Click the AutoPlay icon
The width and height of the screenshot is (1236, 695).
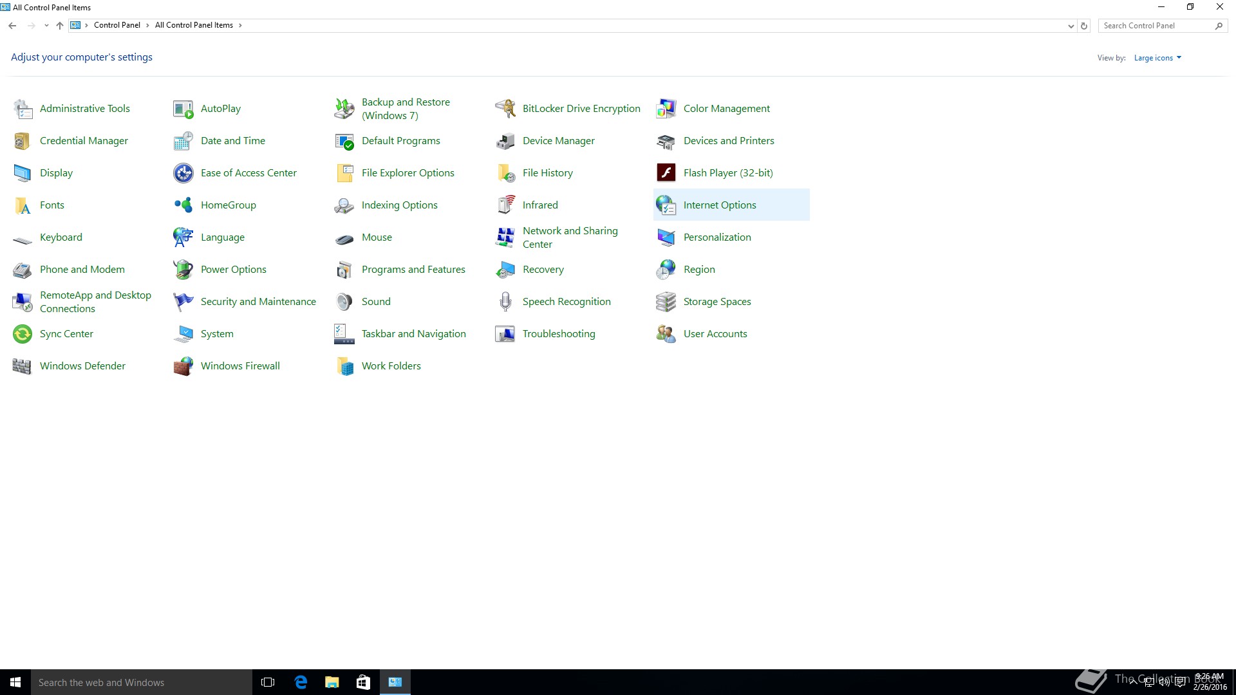pyautogui.click(x=183, y=109)
